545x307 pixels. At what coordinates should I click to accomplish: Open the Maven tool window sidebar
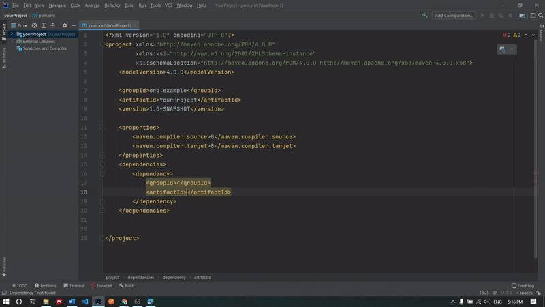point(541,32)
